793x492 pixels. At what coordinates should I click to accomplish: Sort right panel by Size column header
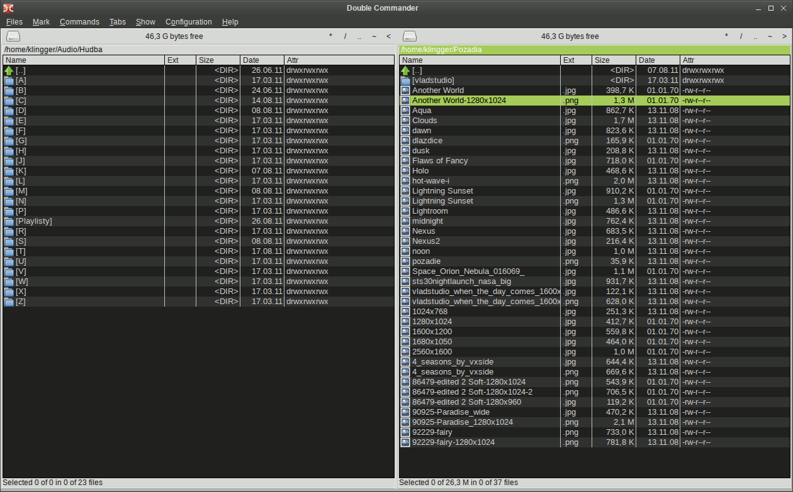click(x=614, y=60)
